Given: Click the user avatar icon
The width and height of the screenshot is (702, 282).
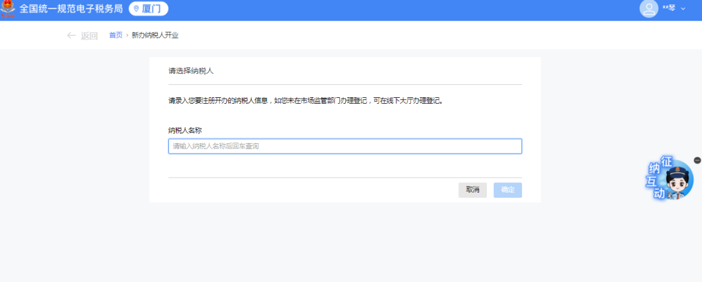Looking at the screenshot, I should point(649,8).
